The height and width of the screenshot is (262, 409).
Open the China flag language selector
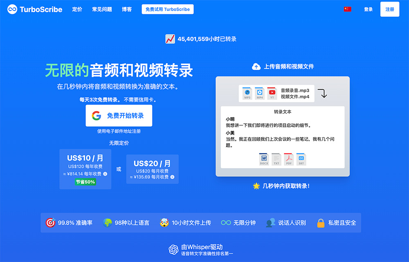347,9
